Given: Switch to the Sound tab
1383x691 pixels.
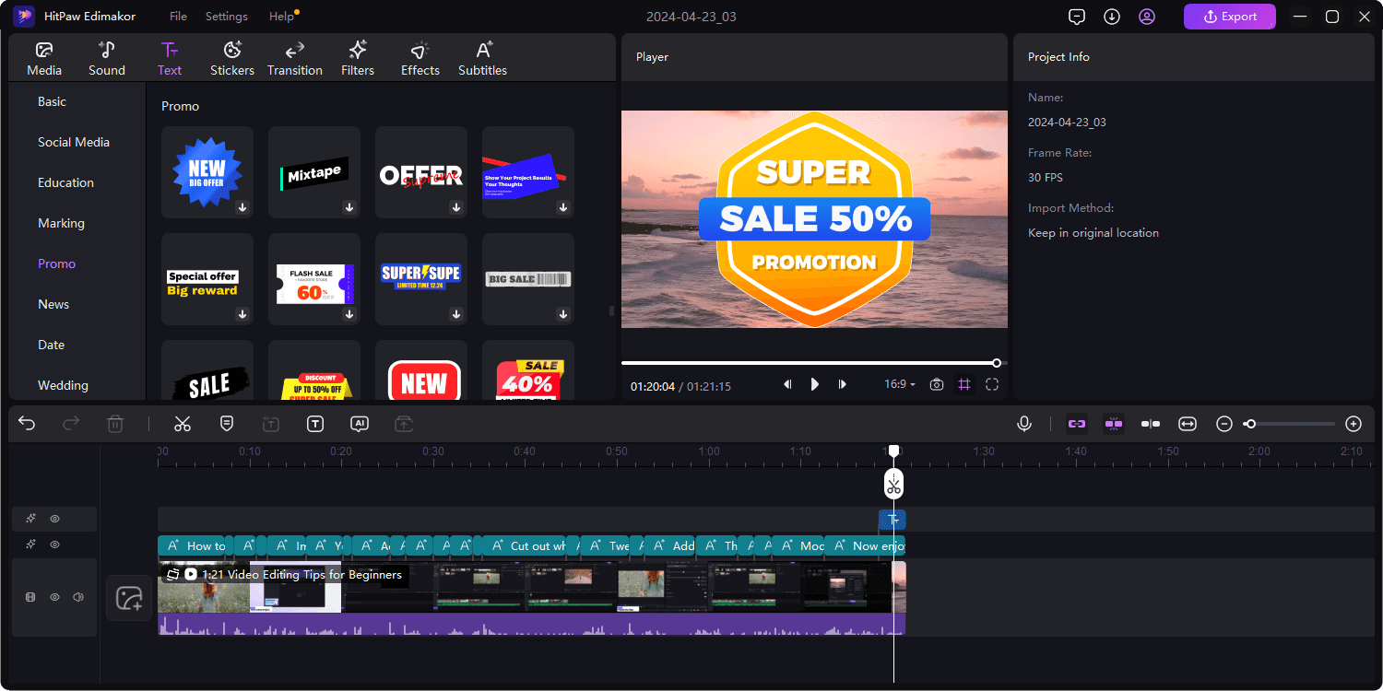Looking at the screenshot, I should (107, 59).
